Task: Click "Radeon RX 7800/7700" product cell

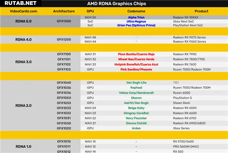Action: point(189,59)
